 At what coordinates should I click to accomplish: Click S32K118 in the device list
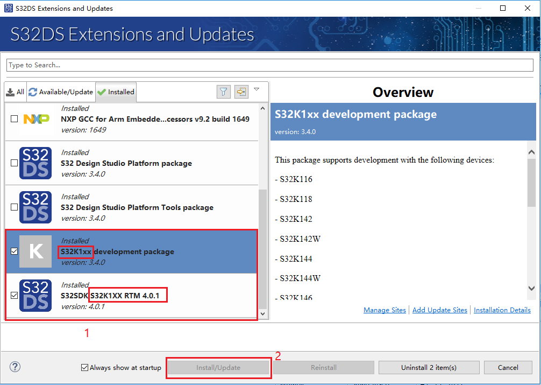pyautogui.click(x=296, y=199)
